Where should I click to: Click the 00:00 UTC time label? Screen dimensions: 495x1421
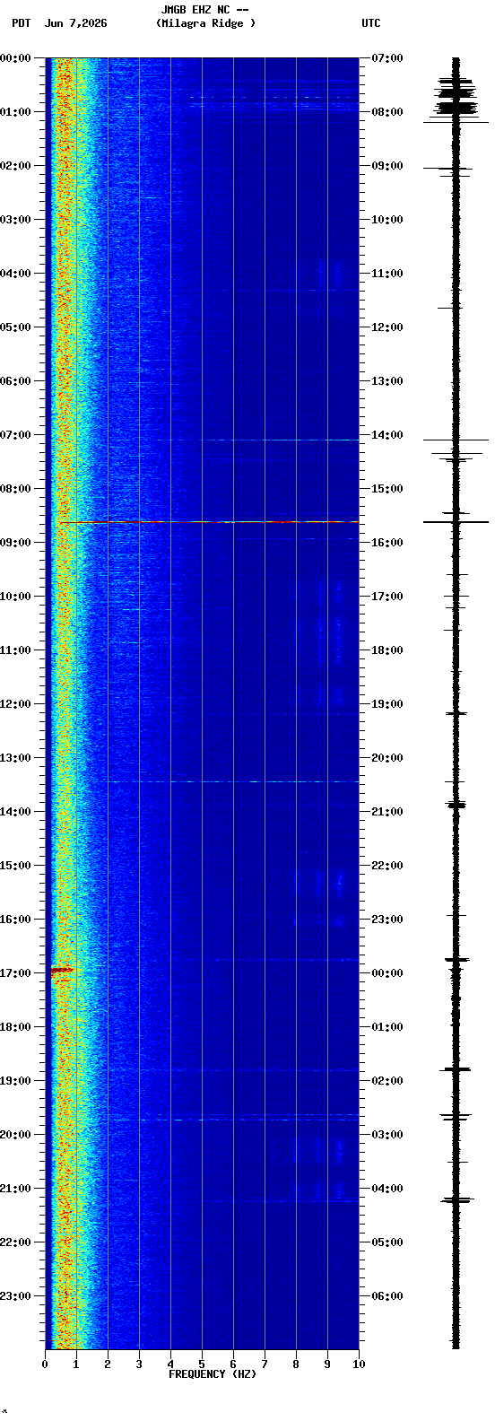pyautogui.click(x=387, y=973)
